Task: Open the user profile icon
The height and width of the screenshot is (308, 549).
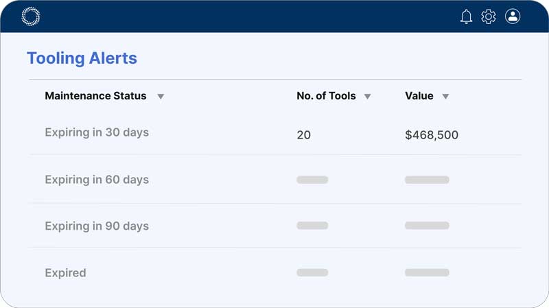Action: 513,16
